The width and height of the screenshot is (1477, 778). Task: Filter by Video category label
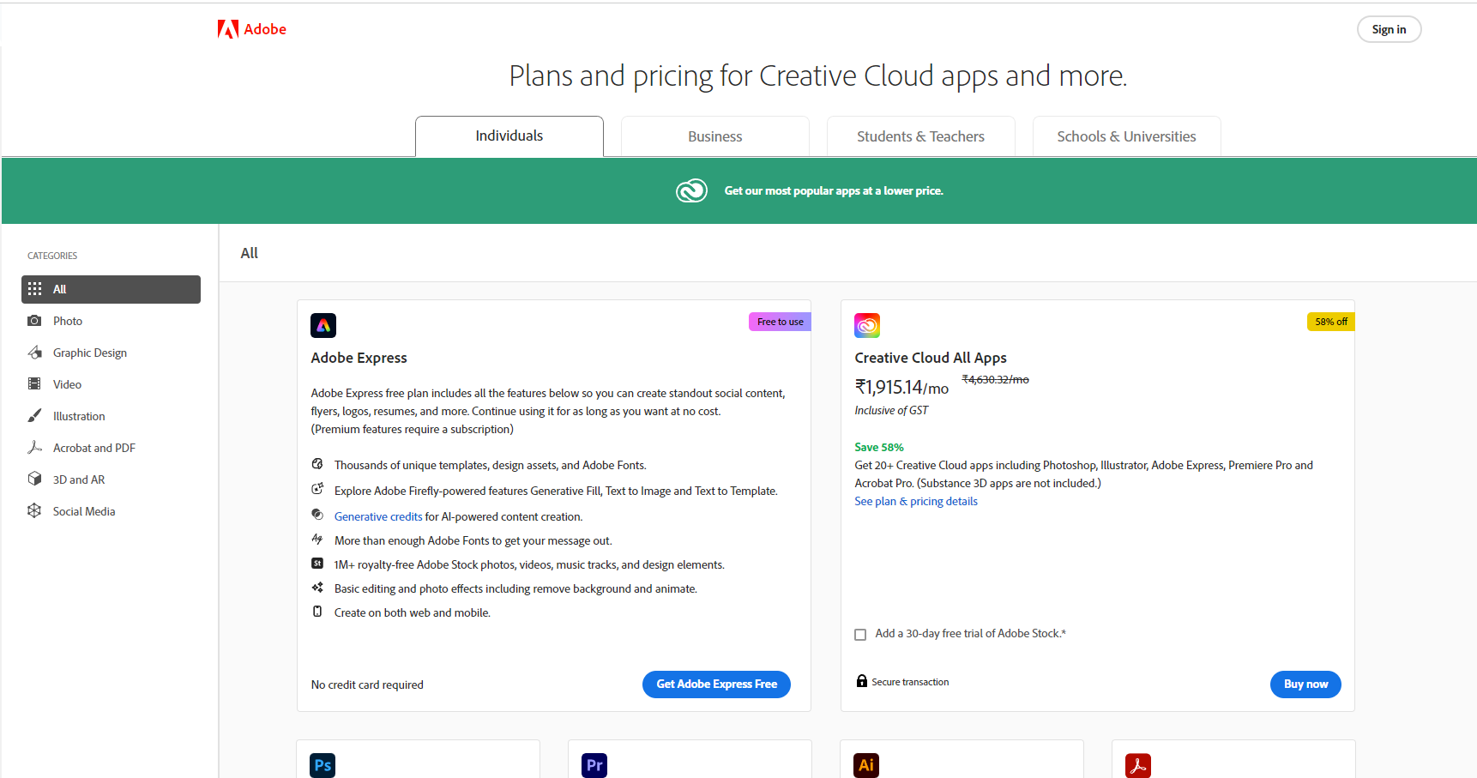click(67, 384)
